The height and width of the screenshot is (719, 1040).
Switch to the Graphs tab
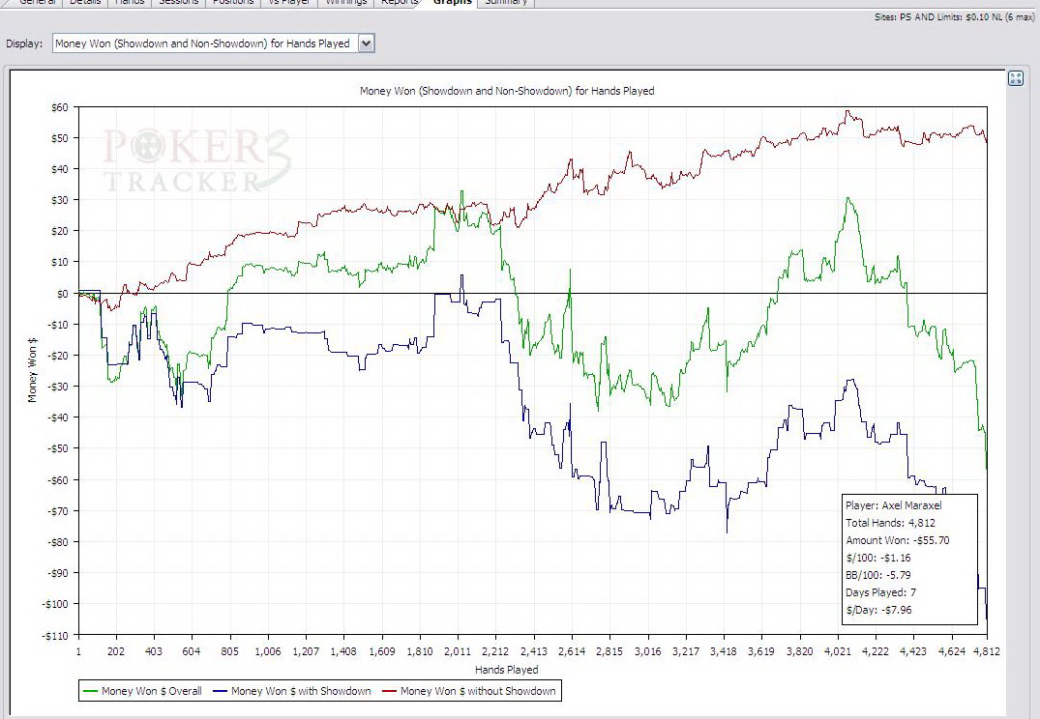[452, 3]
